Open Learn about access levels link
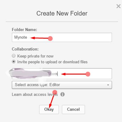The width and height of the screenshot is (122, 122). [35, 95]
